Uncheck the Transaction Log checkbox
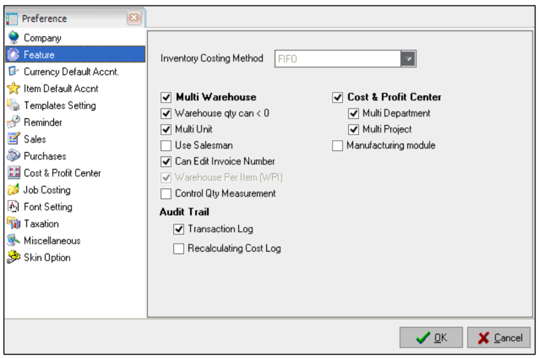 179,229
